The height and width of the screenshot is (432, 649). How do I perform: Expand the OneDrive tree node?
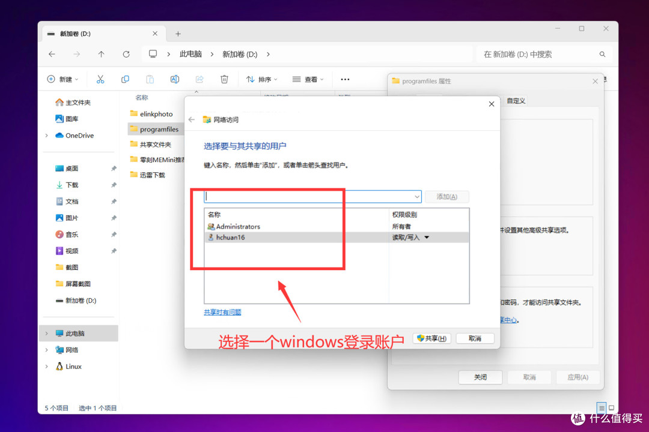coord(47,136)
